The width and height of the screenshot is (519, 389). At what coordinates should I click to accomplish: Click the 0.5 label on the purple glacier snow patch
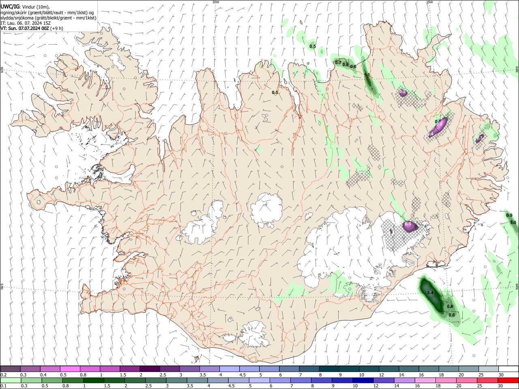[x=408, y=224]
